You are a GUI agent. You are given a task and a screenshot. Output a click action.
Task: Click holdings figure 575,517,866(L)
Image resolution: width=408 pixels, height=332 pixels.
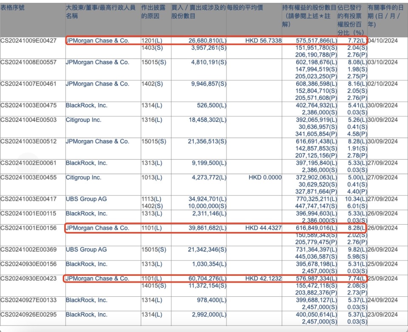coord(316,41)
